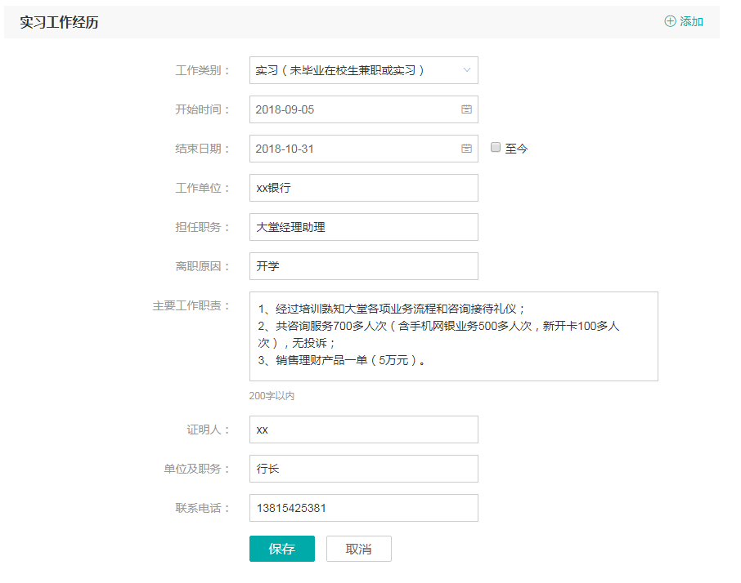
Task: Select the 证明人 input field
Action: coord(363,429)
